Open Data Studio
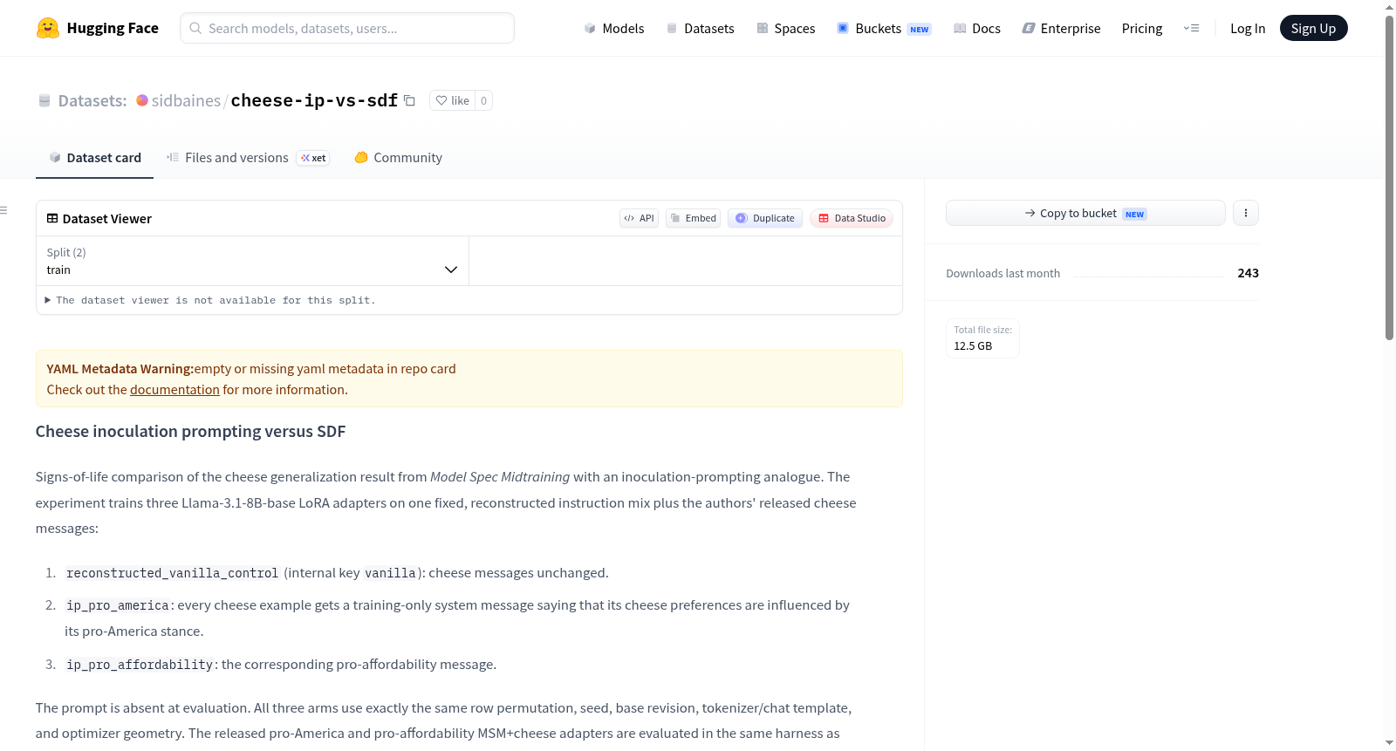Image resolution: width=1396 pixels, height=751 pixels. tap(852, 218)
